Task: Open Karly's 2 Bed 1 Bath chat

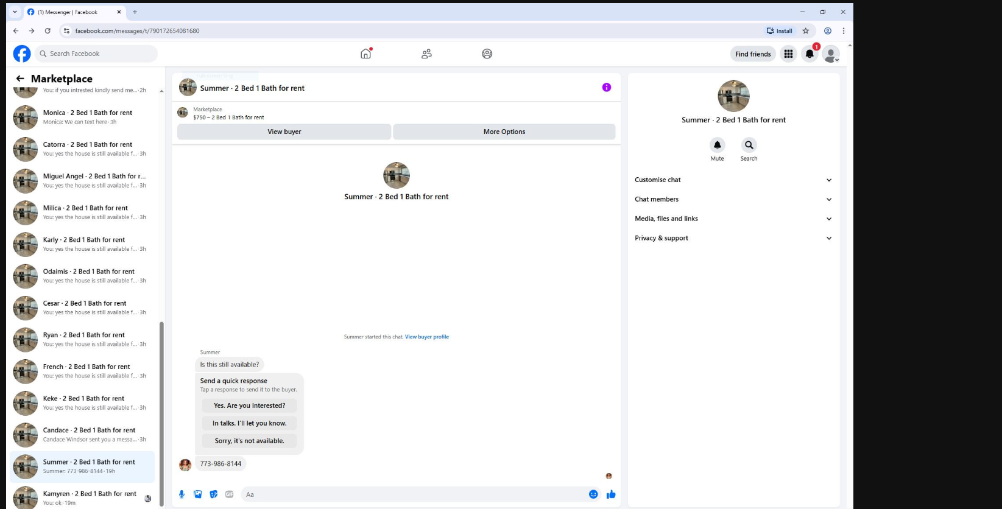Action: coord(82,244)
